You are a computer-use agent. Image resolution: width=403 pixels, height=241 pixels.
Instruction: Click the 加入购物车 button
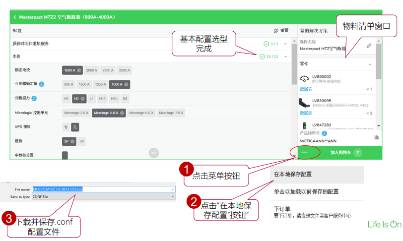[346, 153]
